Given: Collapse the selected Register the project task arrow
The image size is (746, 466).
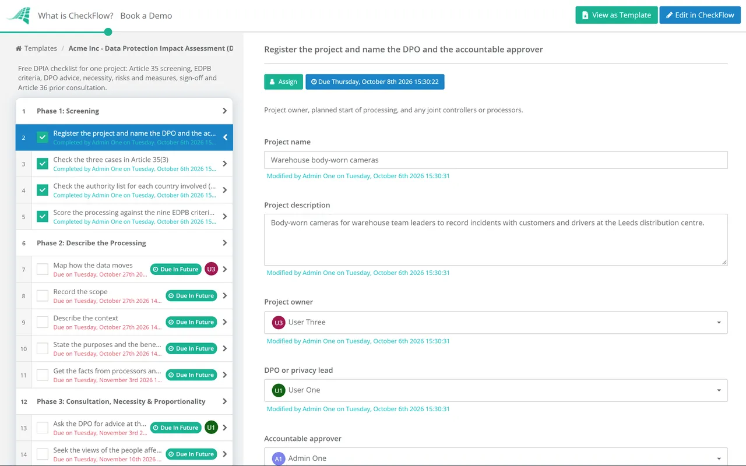Looking at the screenshot, I should click(225, 137).
